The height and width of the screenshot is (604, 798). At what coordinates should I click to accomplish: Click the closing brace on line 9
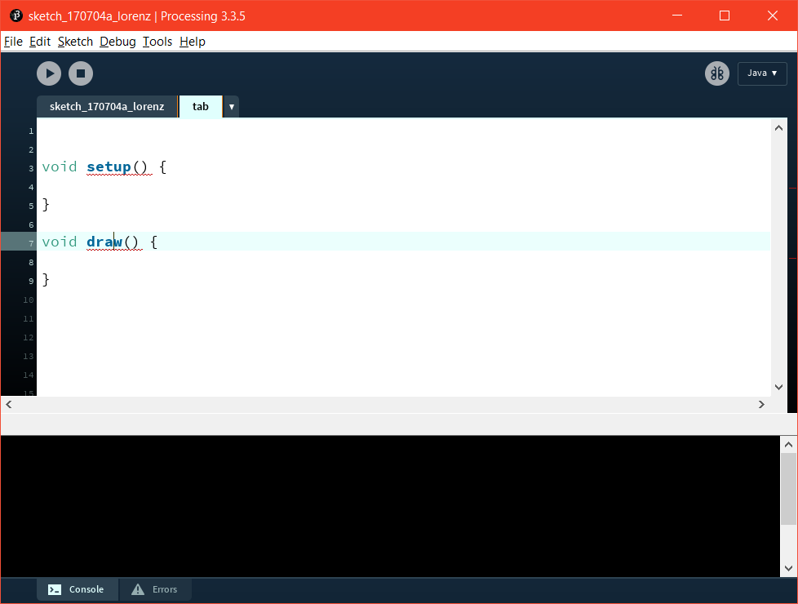pyautogui.click(x=46, y=279)
